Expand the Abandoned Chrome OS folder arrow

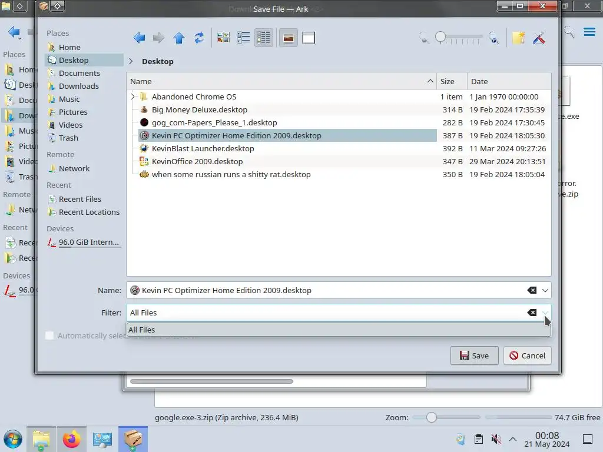tap(133, 97)
